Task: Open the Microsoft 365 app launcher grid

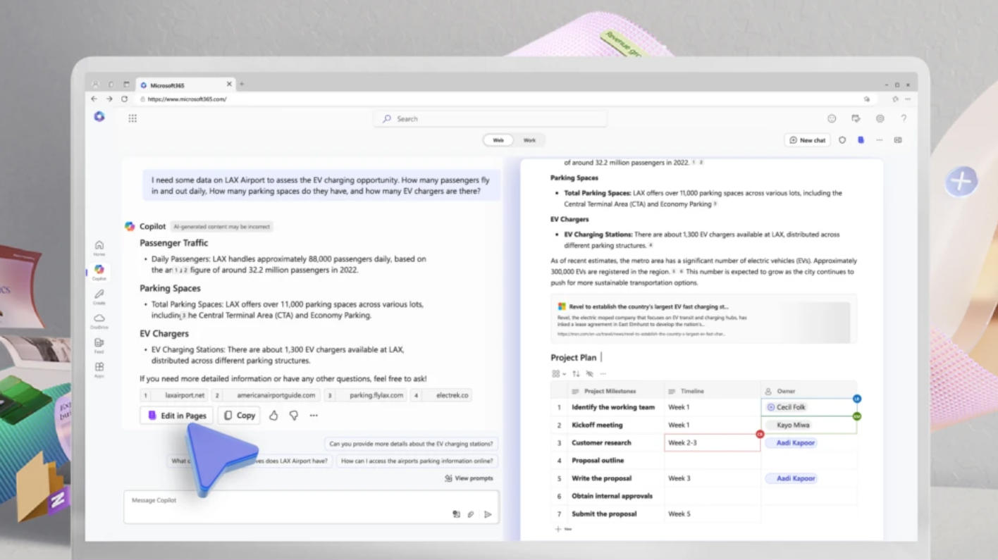Action: click(x=133, y=118)
